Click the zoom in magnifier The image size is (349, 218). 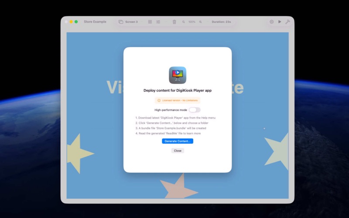pos(200,22)
